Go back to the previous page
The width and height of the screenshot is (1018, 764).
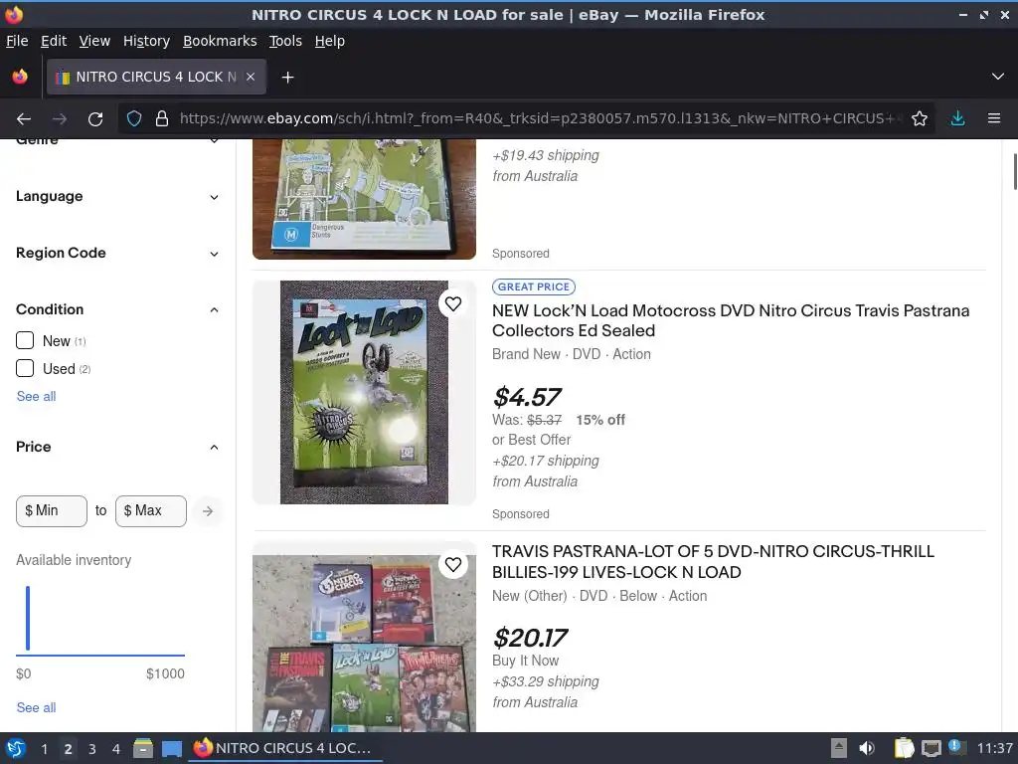click(24, 119)
